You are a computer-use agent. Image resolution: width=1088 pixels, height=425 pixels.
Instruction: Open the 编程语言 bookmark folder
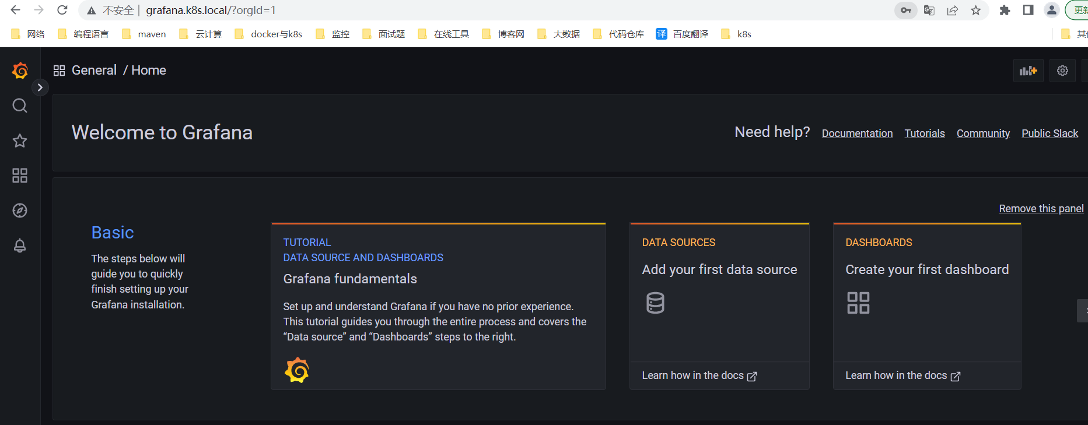point(83,34)
